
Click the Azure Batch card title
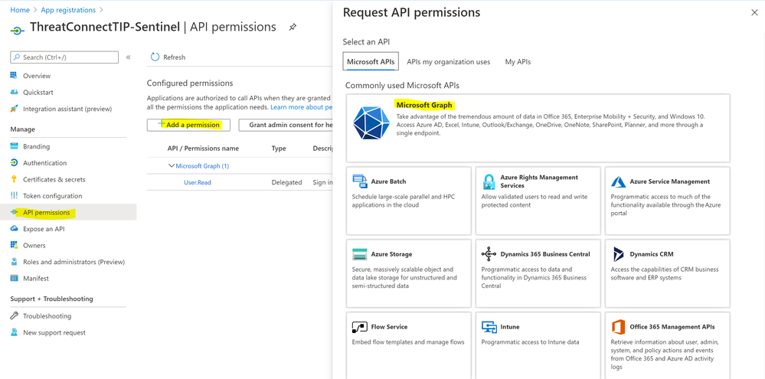[388, 181]
